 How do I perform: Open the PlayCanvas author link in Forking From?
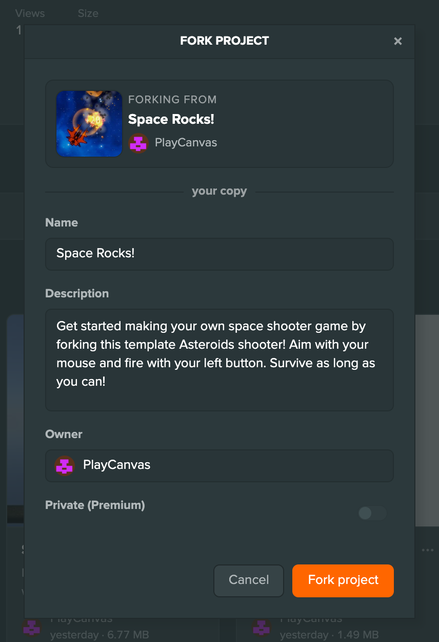(x=186, y=143)
